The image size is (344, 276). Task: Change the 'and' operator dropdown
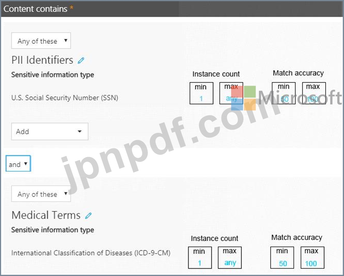click(18, 164)
